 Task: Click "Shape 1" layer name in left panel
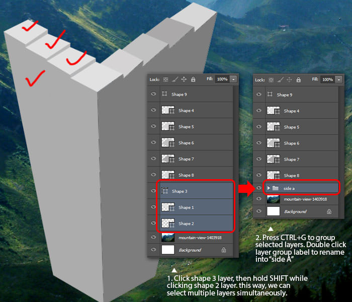point(186,207)
